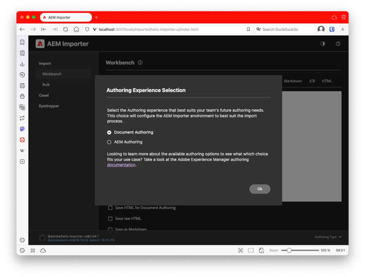Open the user profile avatar

click(321, 29)
